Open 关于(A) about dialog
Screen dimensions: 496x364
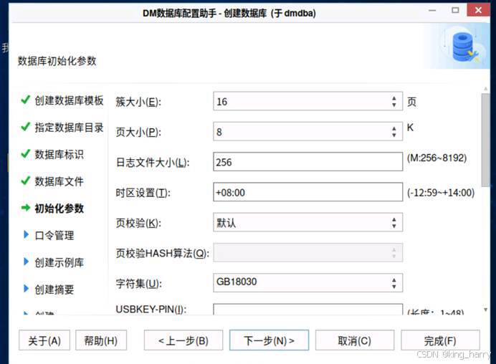44,340
